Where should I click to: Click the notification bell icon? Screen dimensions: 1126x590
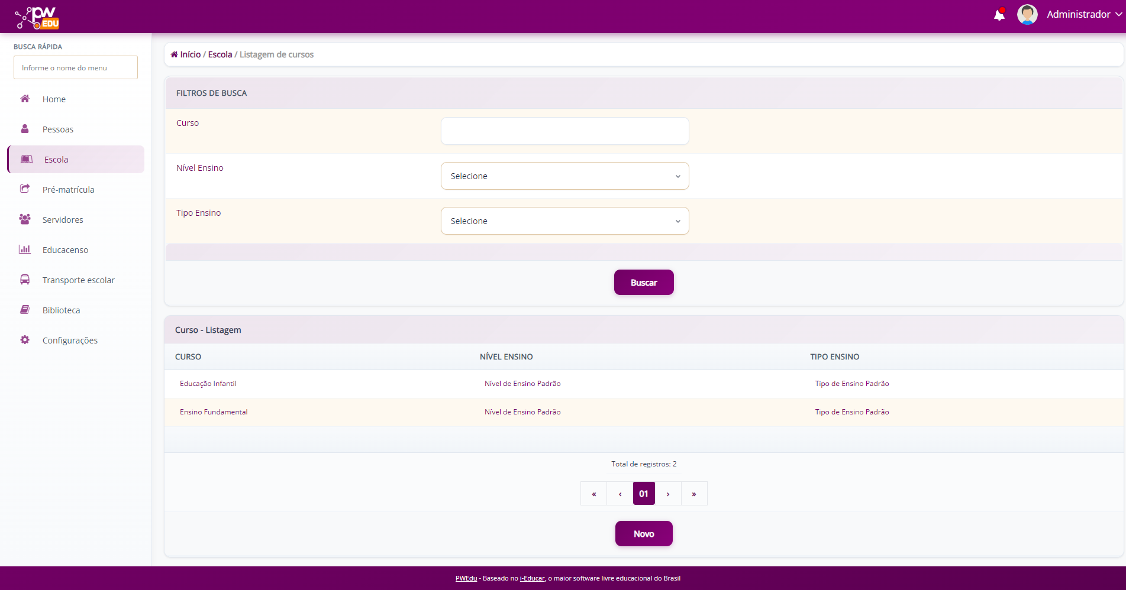[x=999, y=15]
